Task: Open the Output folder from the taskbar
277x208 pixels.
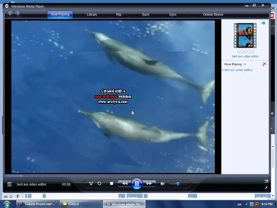Action: coord(81,204)
